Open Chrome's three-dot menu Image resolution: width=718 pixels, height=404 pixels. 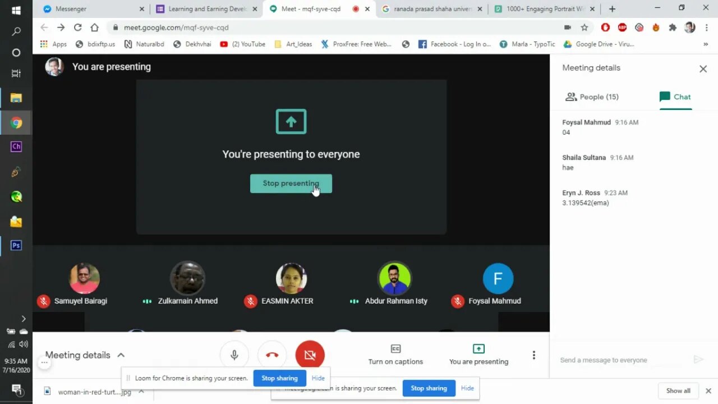click(x=706, y=27)
